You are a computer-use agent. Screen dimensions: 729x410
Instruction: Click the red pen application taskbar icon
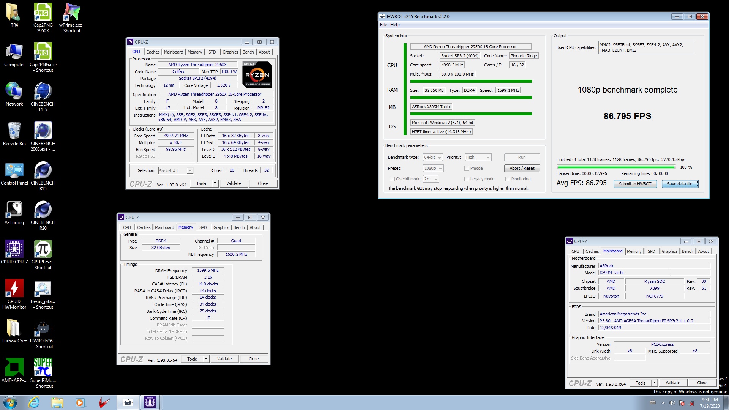[x=104, y=402]
